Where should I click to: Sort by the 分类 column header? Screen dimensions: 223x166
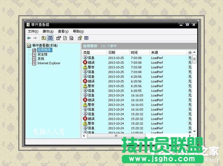(x=190, y=53)
